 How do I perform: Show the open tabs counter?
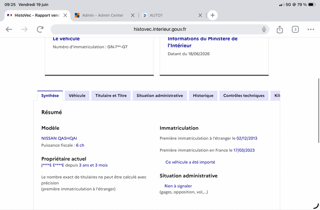point(295,29)
